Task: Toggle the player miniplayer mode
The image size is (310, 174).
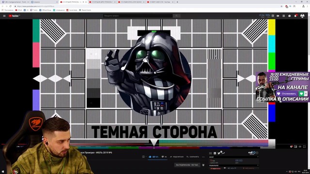Action: pos(295,146)
